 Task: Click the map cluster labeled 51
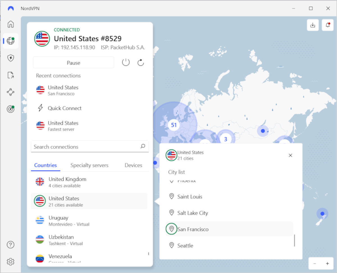174,125
